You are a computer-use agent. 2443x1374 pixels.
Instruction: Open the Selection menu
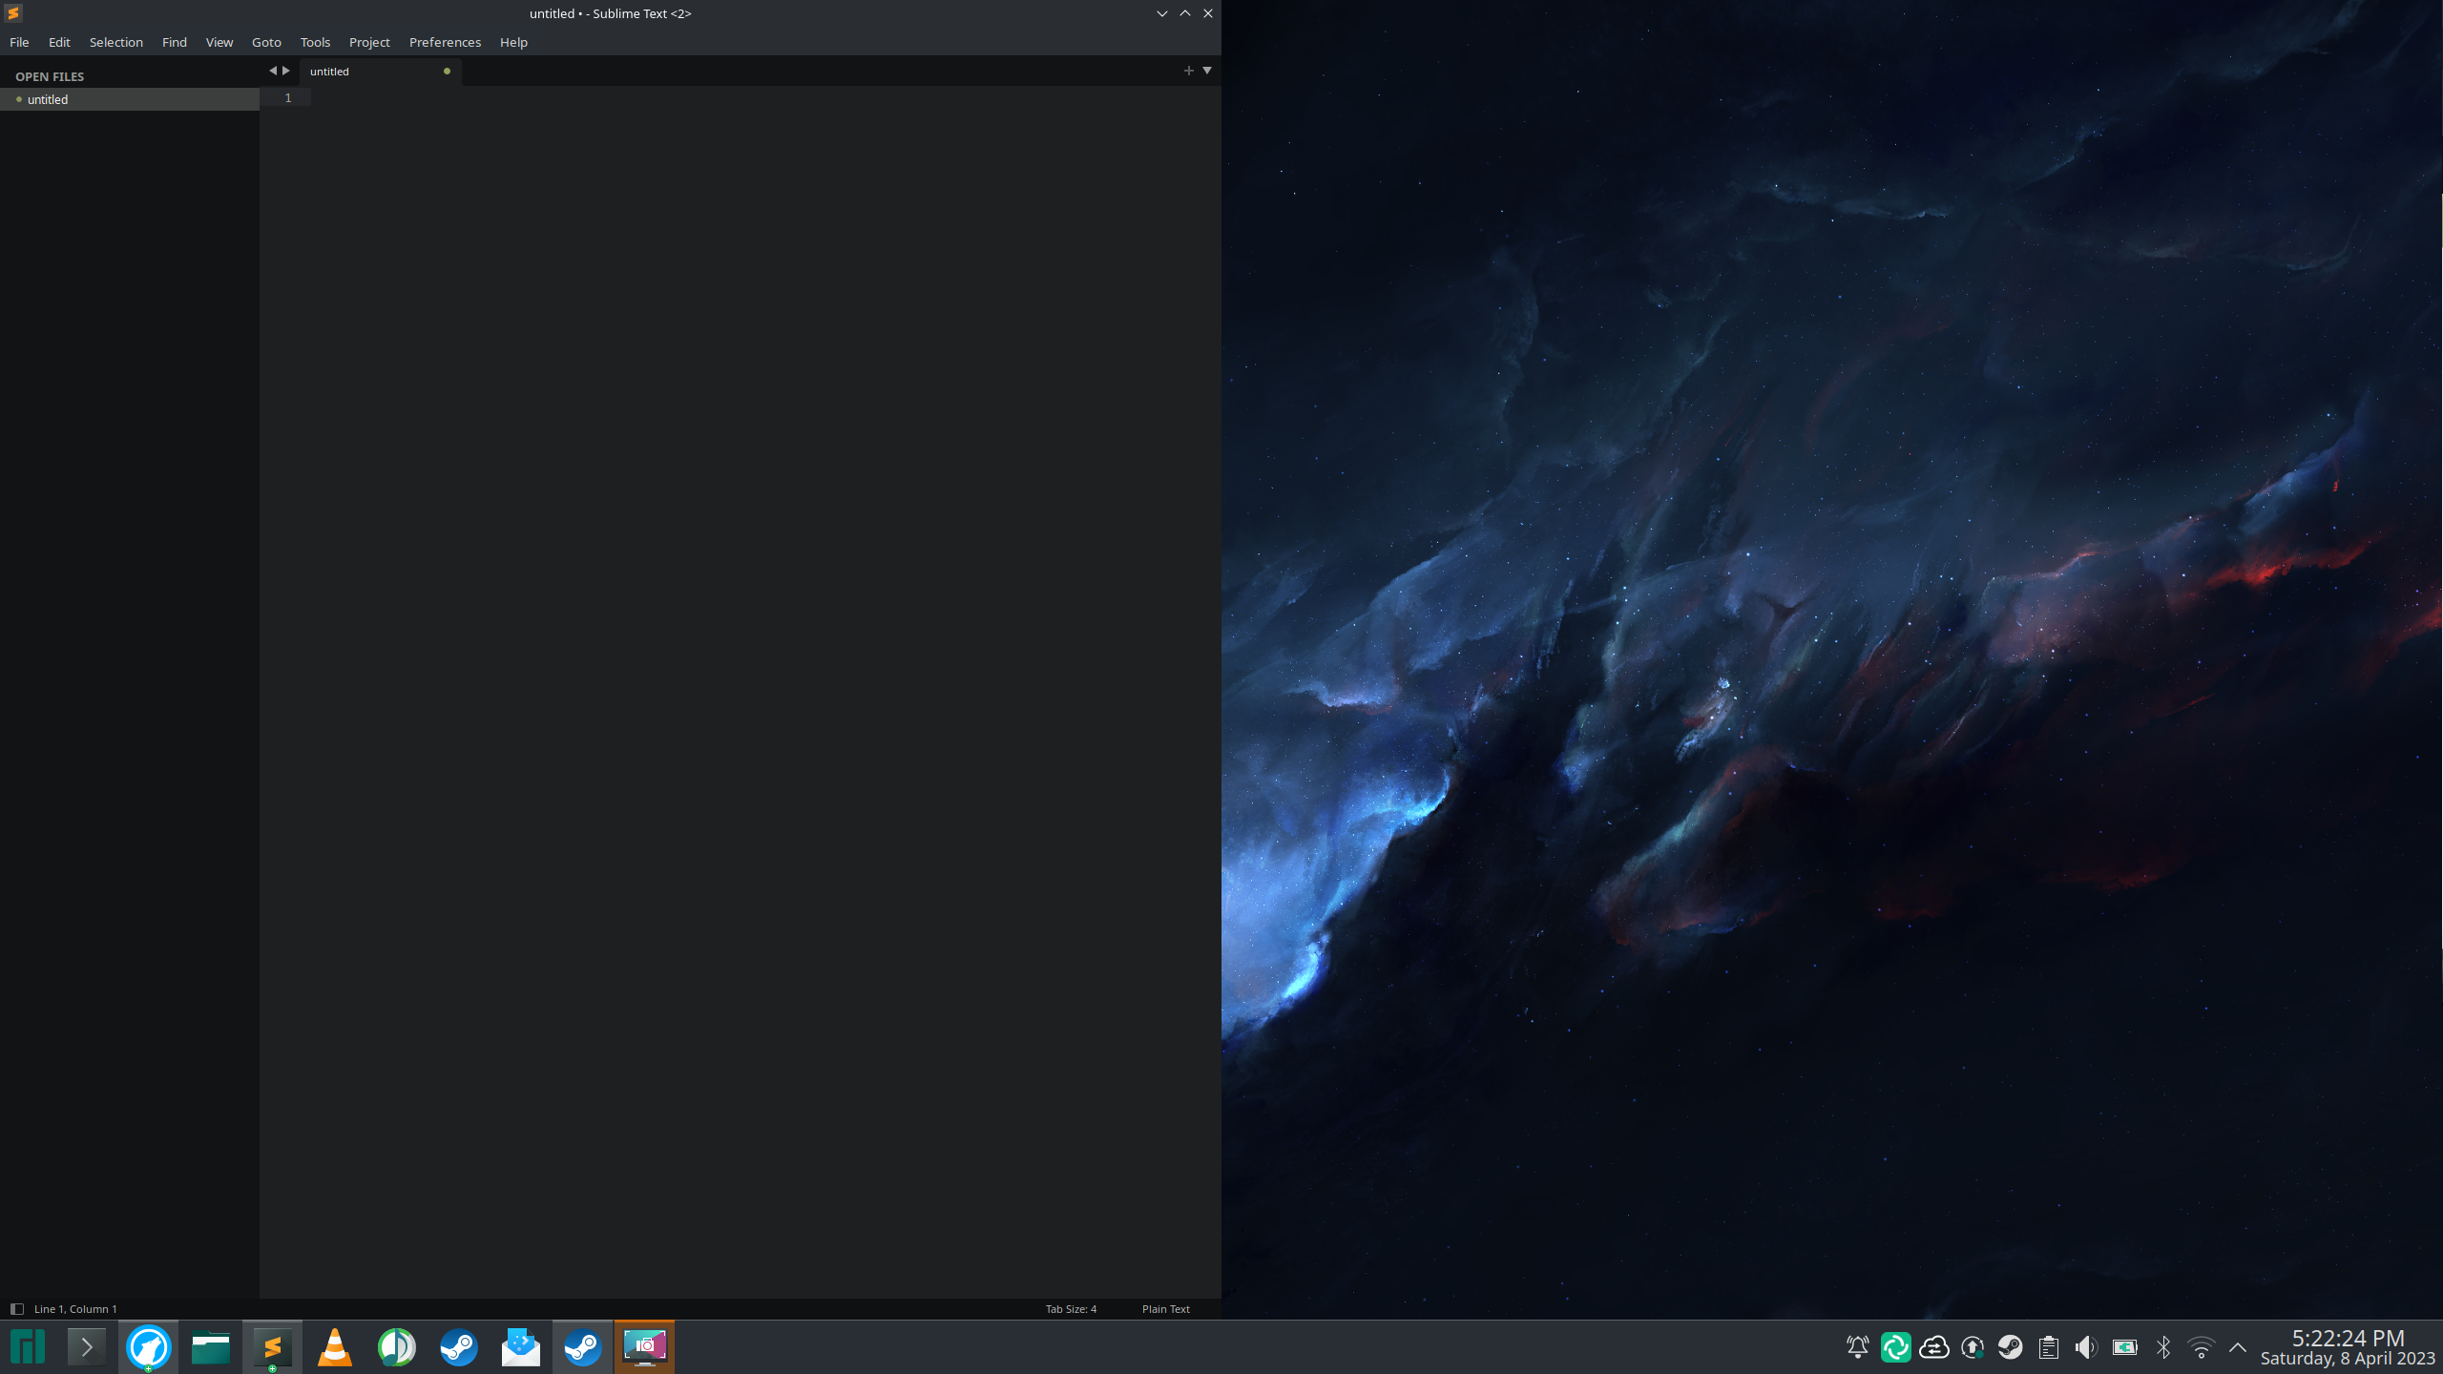point(116,42)
